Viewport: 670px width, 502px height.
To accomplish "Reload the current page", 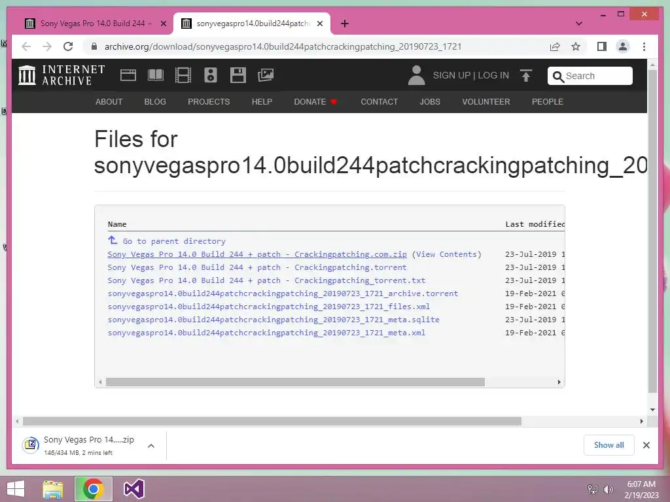I will coord(68,46).
